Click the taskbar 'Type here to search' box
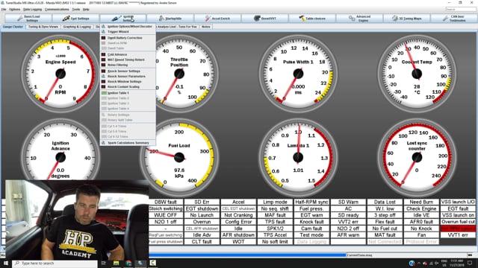Image resolution: width=478 pixels, height=268 pixels. [55, 263]
